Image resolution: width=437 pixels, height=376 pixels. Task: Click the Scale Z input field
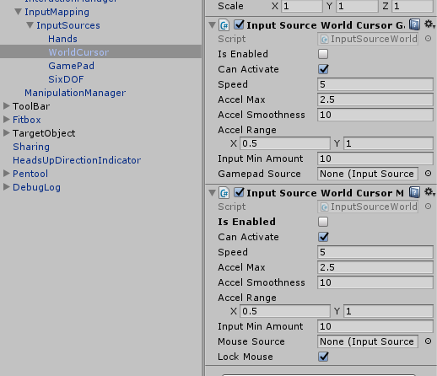413,6
